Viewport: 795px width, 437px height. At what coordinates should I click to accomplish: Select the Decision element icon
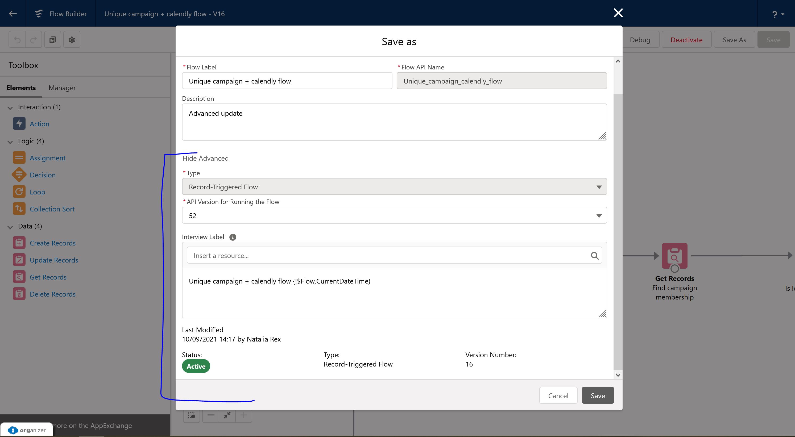(x=19, y=174)
